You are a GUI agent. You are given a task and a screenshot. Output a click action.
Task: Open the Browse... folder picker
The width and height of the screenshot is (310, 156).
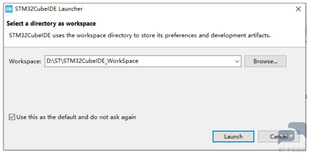click(x=265, y=62)
